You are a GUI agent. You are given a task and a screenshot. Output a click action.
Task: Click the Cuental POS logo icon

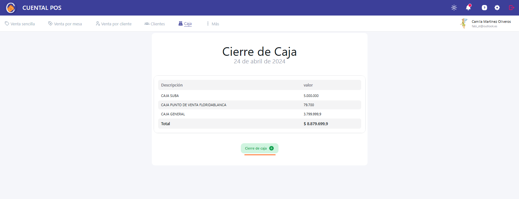11,8
